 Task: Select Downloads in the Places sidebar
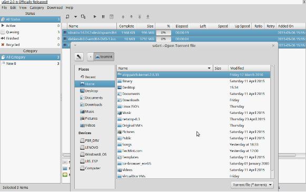[x=95, y=104]
